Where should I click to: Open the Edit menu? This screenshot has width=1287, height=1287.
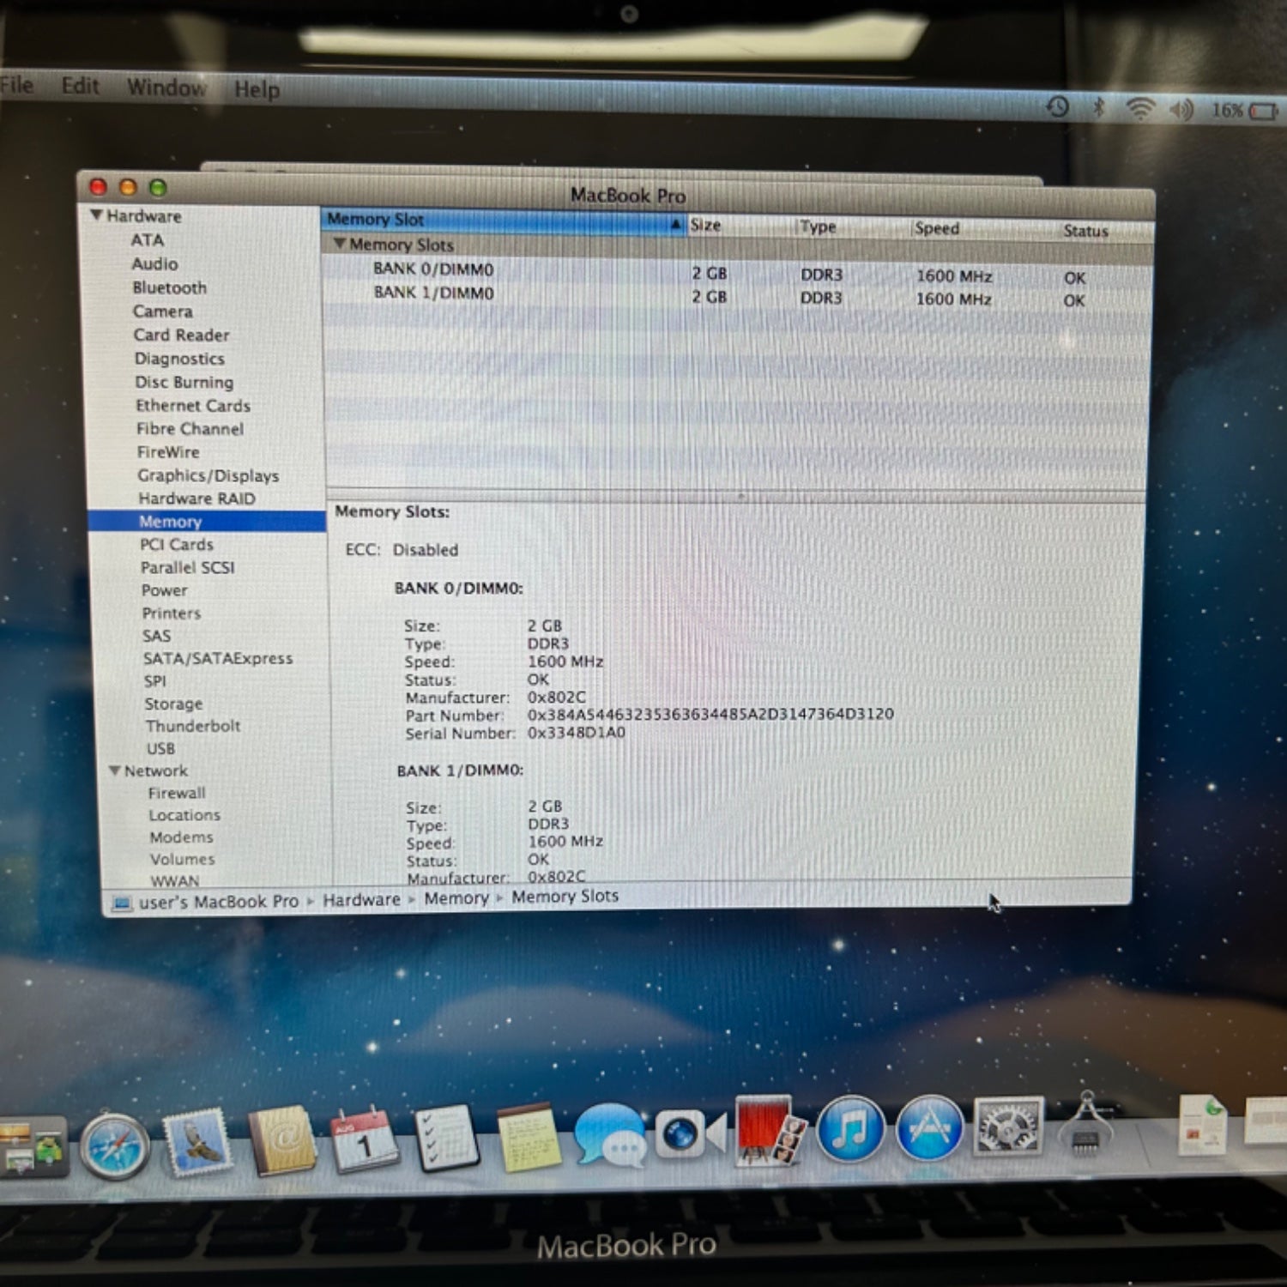[x=80, y=86]
